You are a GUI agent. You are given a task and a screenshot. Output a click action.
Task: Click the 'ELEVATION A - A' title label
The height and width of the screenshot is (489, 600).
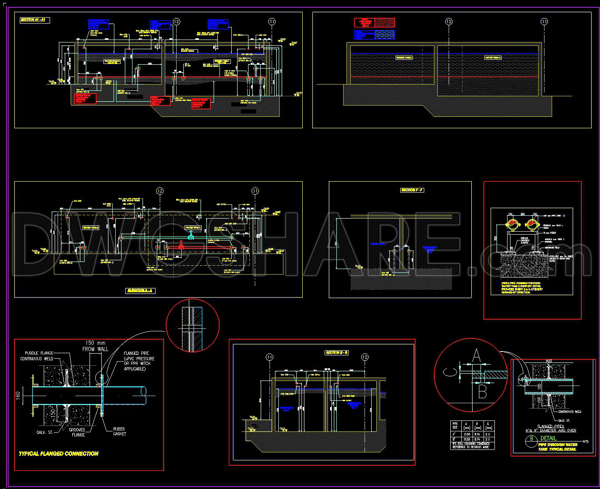[x=140, y=291]
